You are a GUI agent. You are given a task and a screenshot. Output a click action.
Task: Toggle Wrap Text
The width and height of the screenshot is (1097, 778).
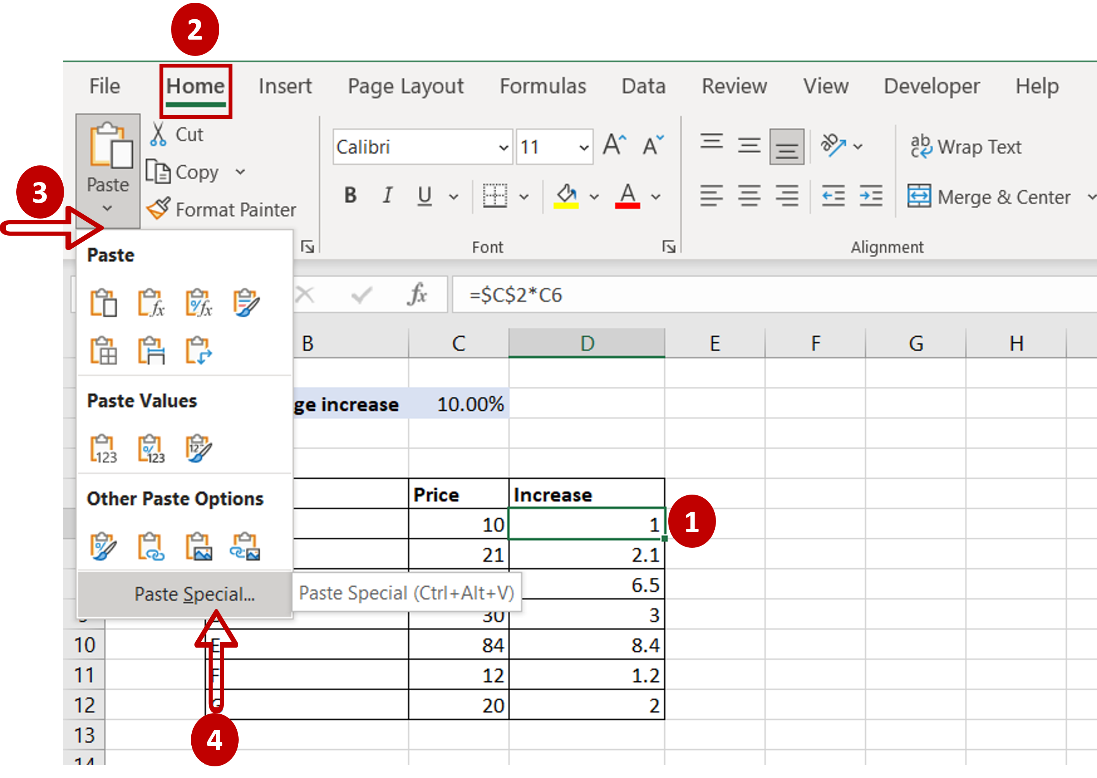(966, 147)
